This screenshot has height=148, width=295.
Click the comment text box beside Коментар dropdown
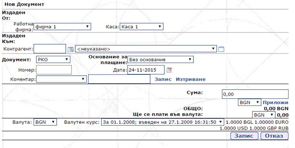[x=119, y=79]
